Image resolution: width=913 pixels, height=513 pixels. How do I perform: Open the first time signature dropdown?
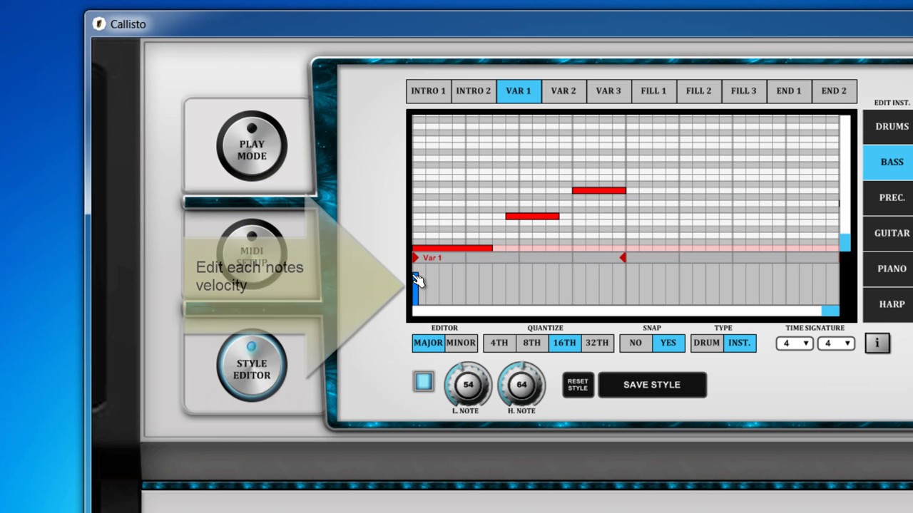coord(795,343)
